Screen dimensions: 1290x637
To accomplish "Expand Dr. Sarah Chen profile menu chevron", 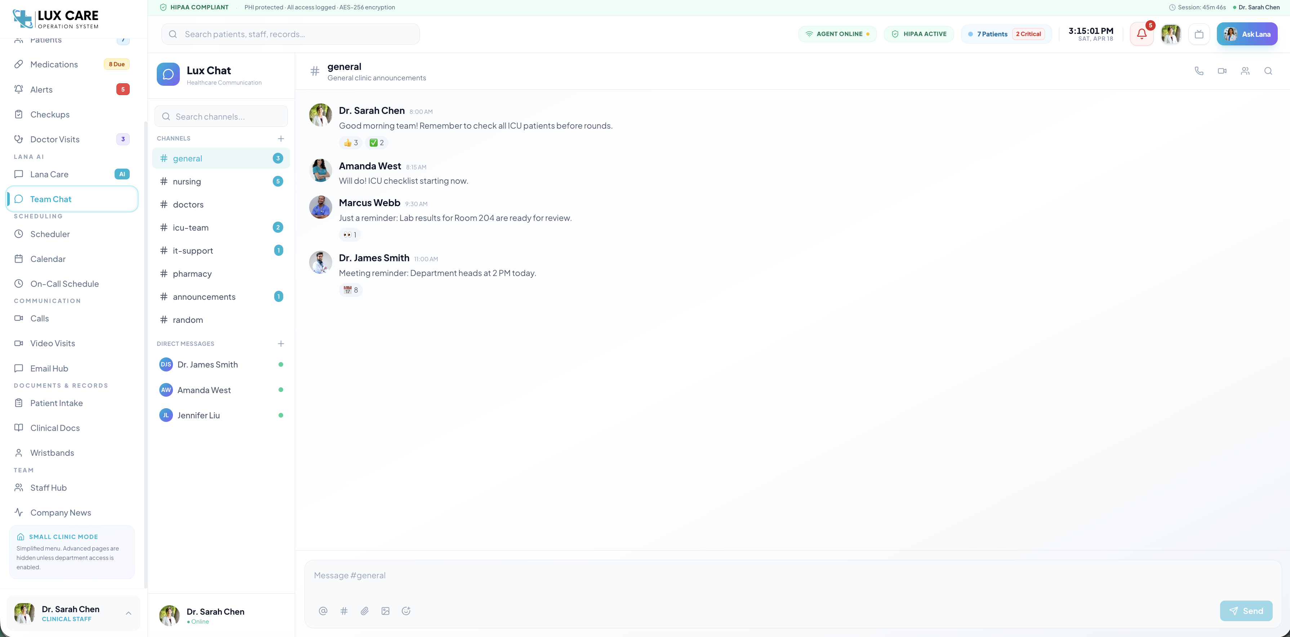I will pos(128,614).
